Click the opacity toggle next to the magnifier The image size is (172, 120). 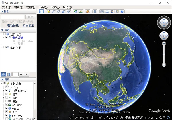tap(9, 74)
